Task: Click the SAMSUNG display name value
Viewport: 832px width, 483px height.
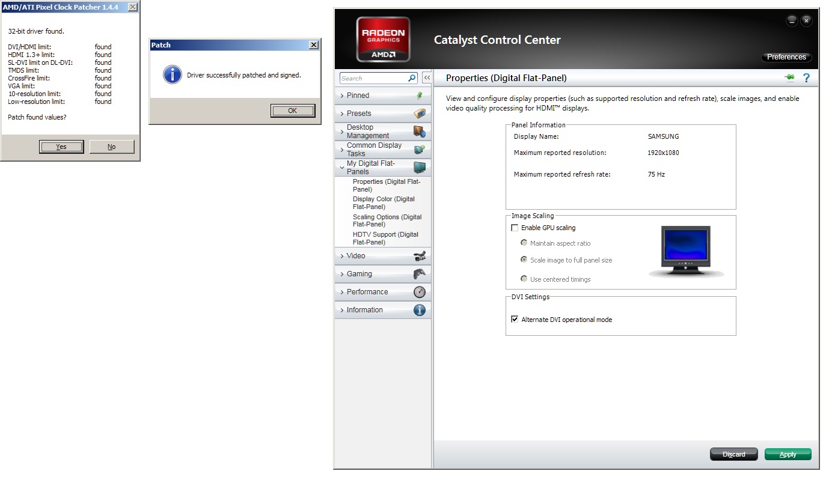Action: coord(663,136)
